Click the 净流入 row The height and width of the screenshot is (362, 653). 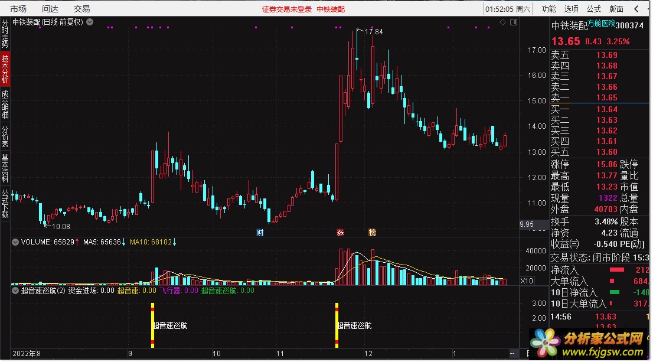point(599,270)
